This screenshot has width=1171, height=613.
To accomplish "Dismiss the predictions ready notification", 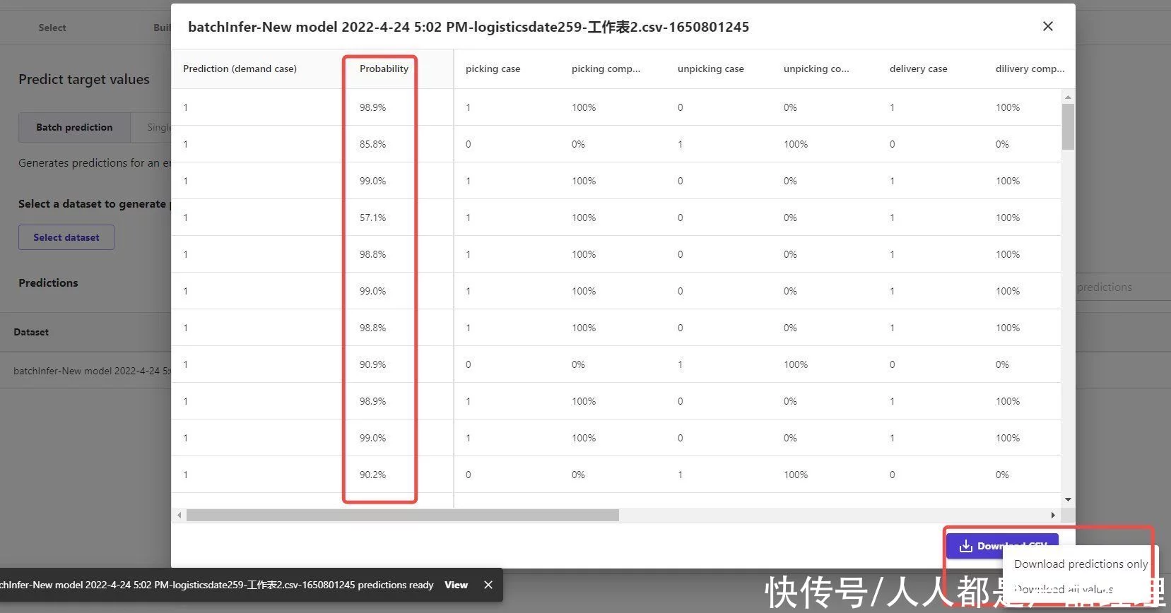I will pyautogui.click(x=488, y=585).
